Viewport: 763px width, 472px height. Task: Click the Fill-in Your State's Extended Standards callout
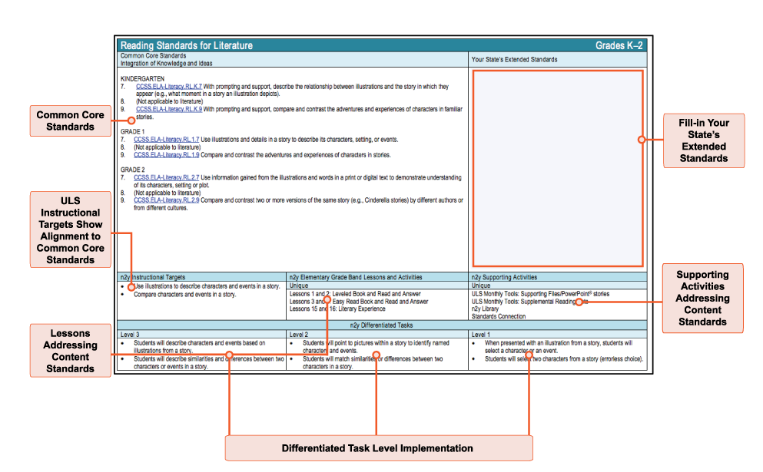pos(704,140)
